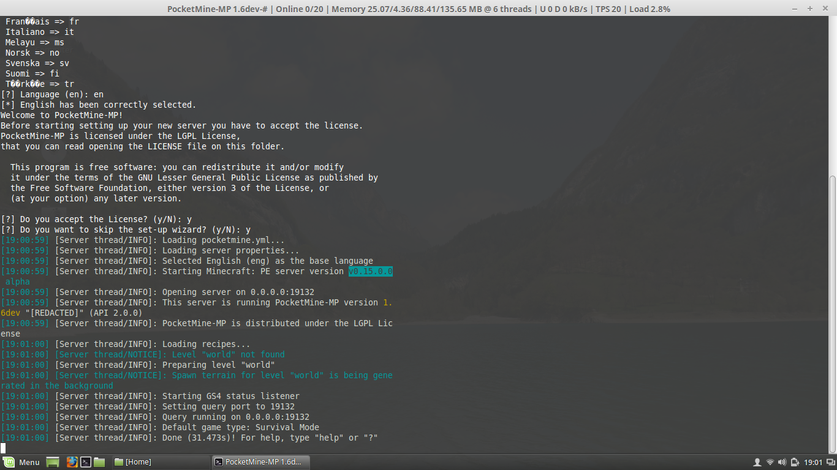Click "Melayu => ms" language line

pyautogui.click(x=35, y=42)
